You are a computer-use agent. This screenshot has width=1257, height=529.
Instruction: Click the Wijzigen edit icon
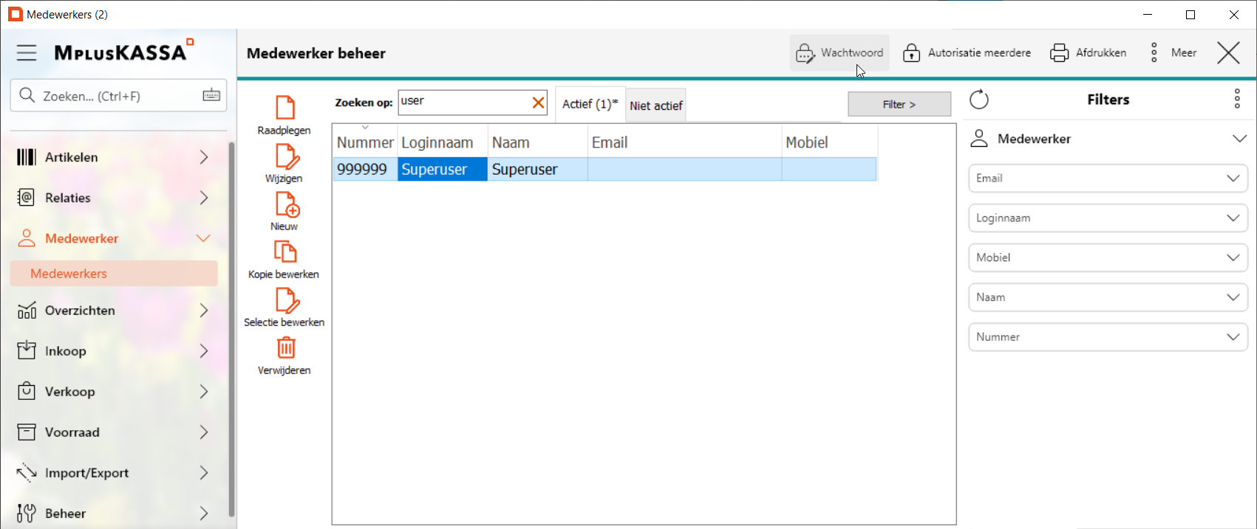pos(285,156)
